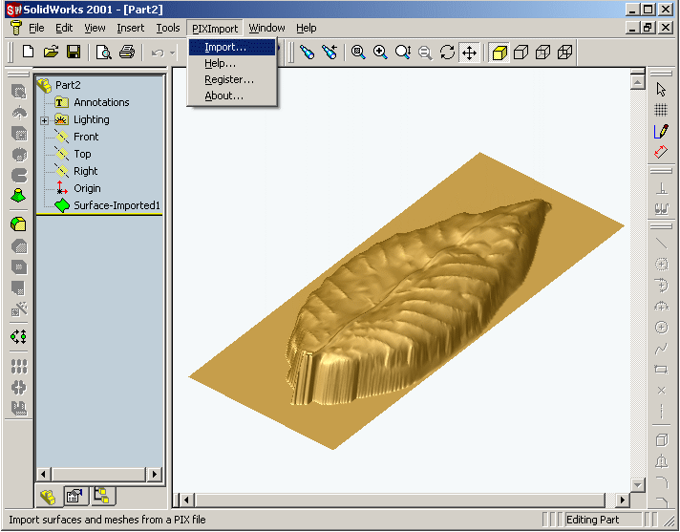Activate the Select arrow tool
Viewport: 680px width, 532px height.
click(x=661, y=90)
